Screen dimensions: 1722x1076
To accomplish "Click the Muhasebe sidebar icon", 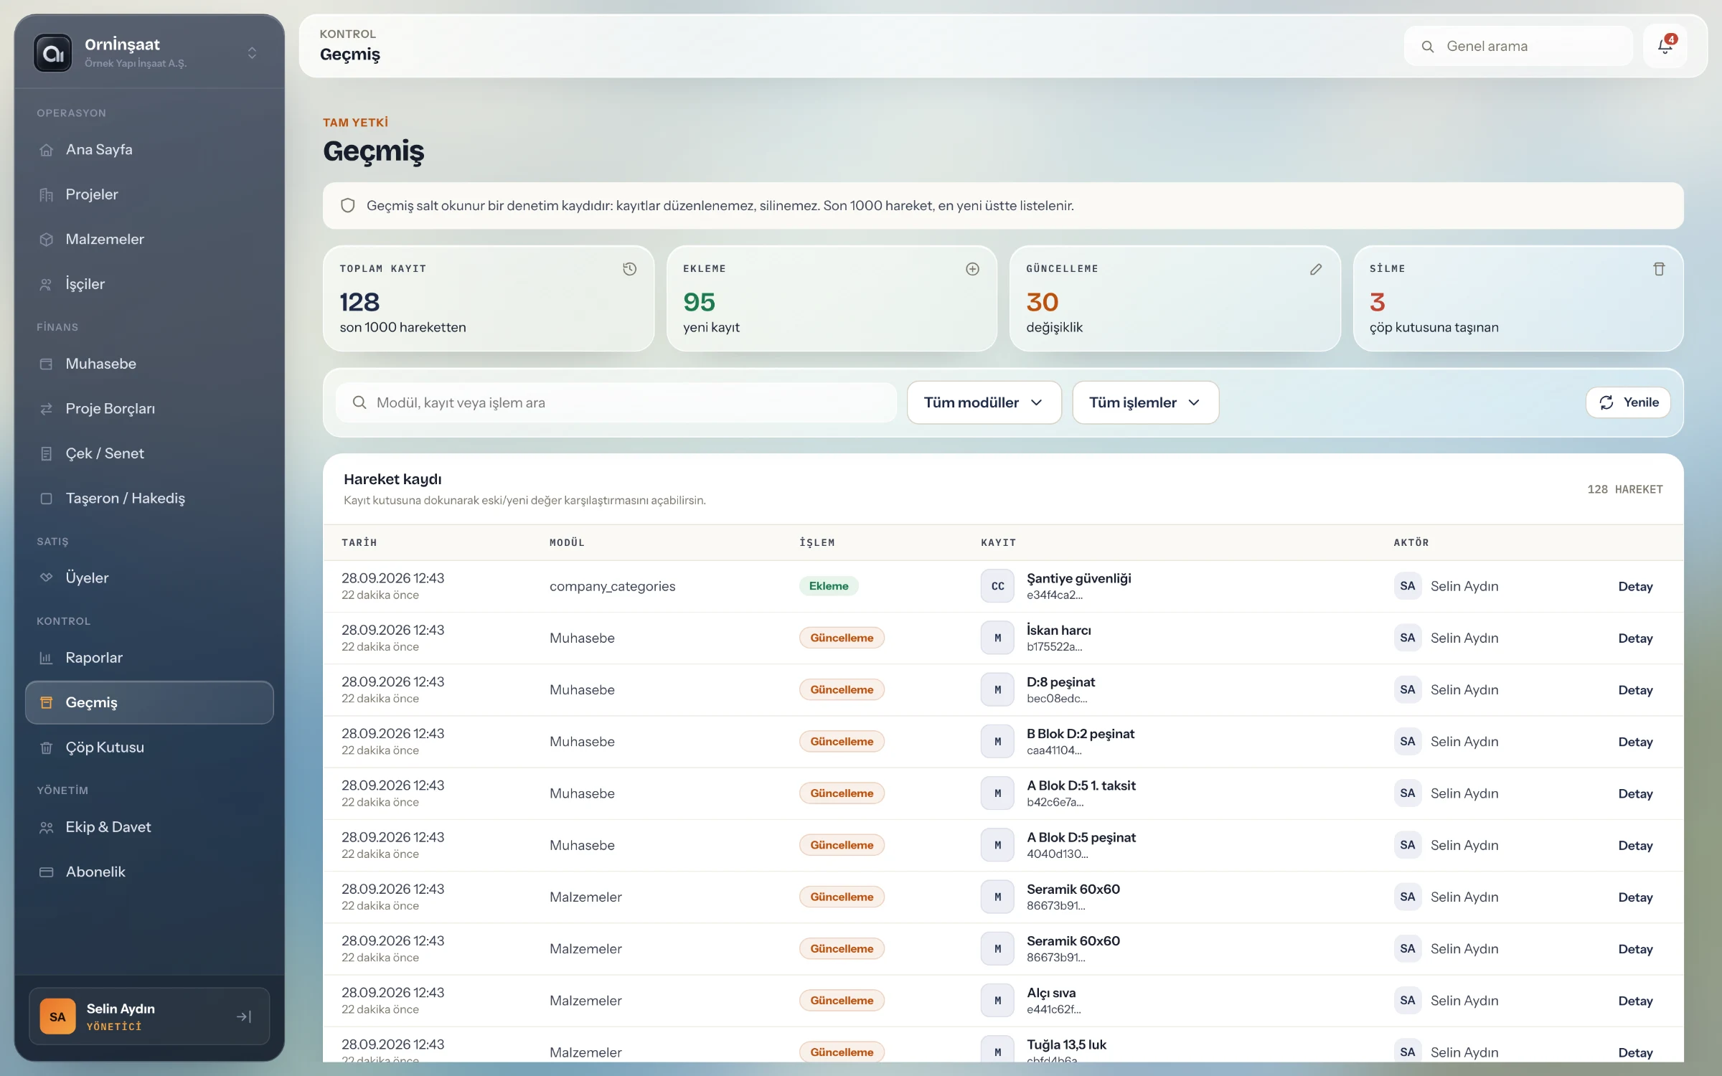I will [x=47, y=364].
